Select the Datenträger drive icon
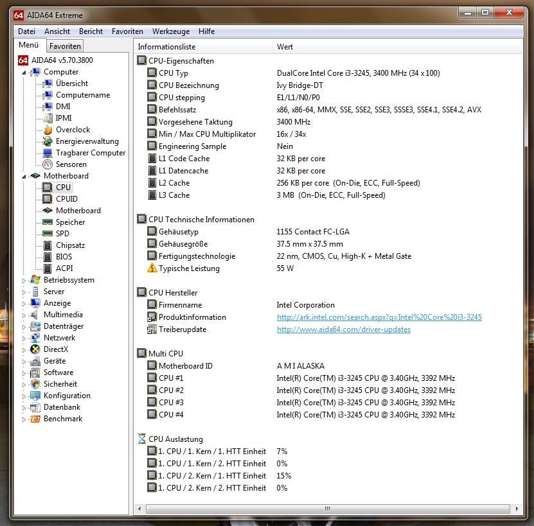The image size is (534, 526). [35, 326]
